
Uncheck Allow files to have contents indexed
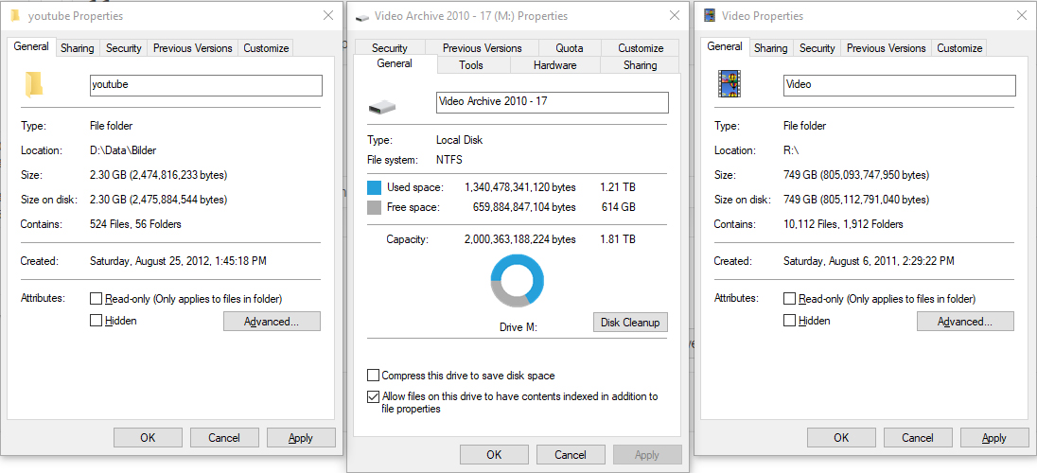[374, 396]
